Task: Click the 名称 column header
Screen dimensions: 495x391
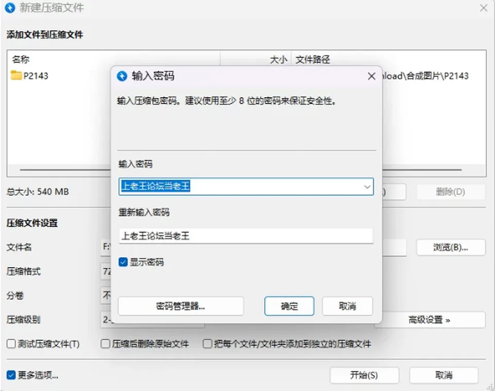Action: (x=21, y=59)
